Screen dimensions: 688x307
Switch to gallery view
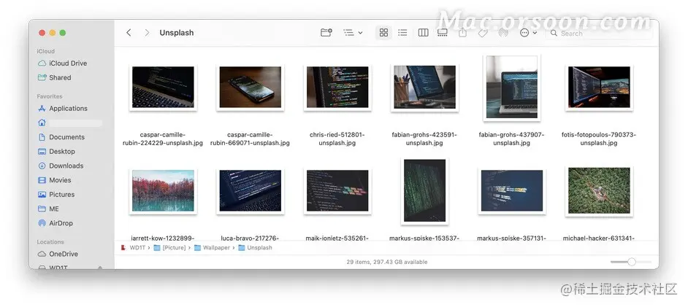443,32
